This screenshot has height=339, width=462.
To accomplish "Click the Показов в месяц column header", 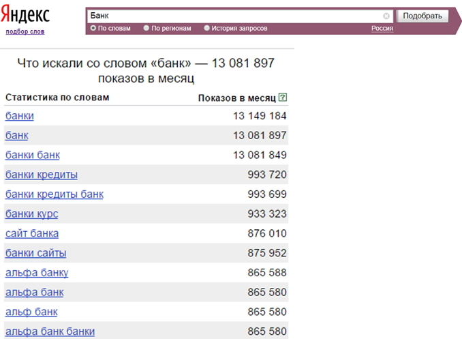I will (x=237, y=98).
